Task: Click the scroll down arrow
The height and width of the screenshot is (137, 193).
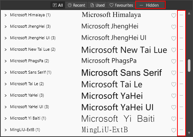Action: [189, 133]
